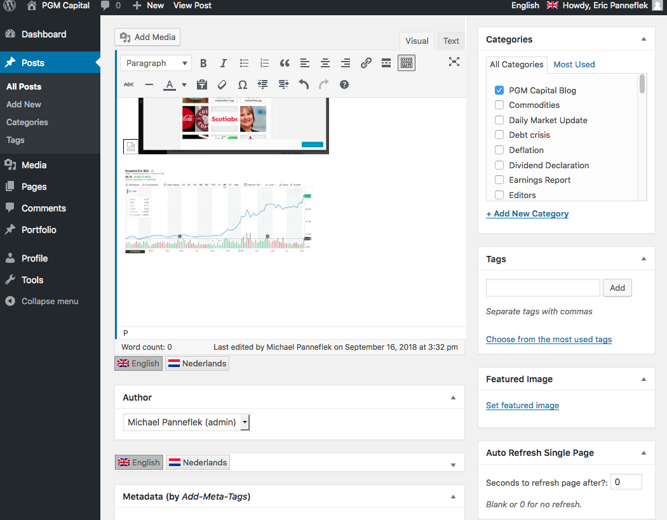Image resolution: width=667 pixels, height=520 pixels.
Task: Open keyboard shortcuts help icon
Action: pos(344,84)
